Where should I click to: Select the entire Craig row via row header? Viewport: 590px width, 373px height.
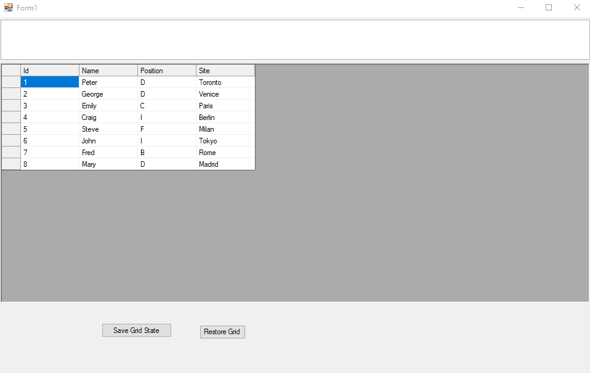[x=11, y=117]
